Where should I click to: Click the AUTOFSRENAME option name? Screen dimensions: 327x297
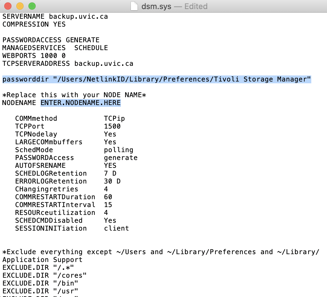point(40,166)
